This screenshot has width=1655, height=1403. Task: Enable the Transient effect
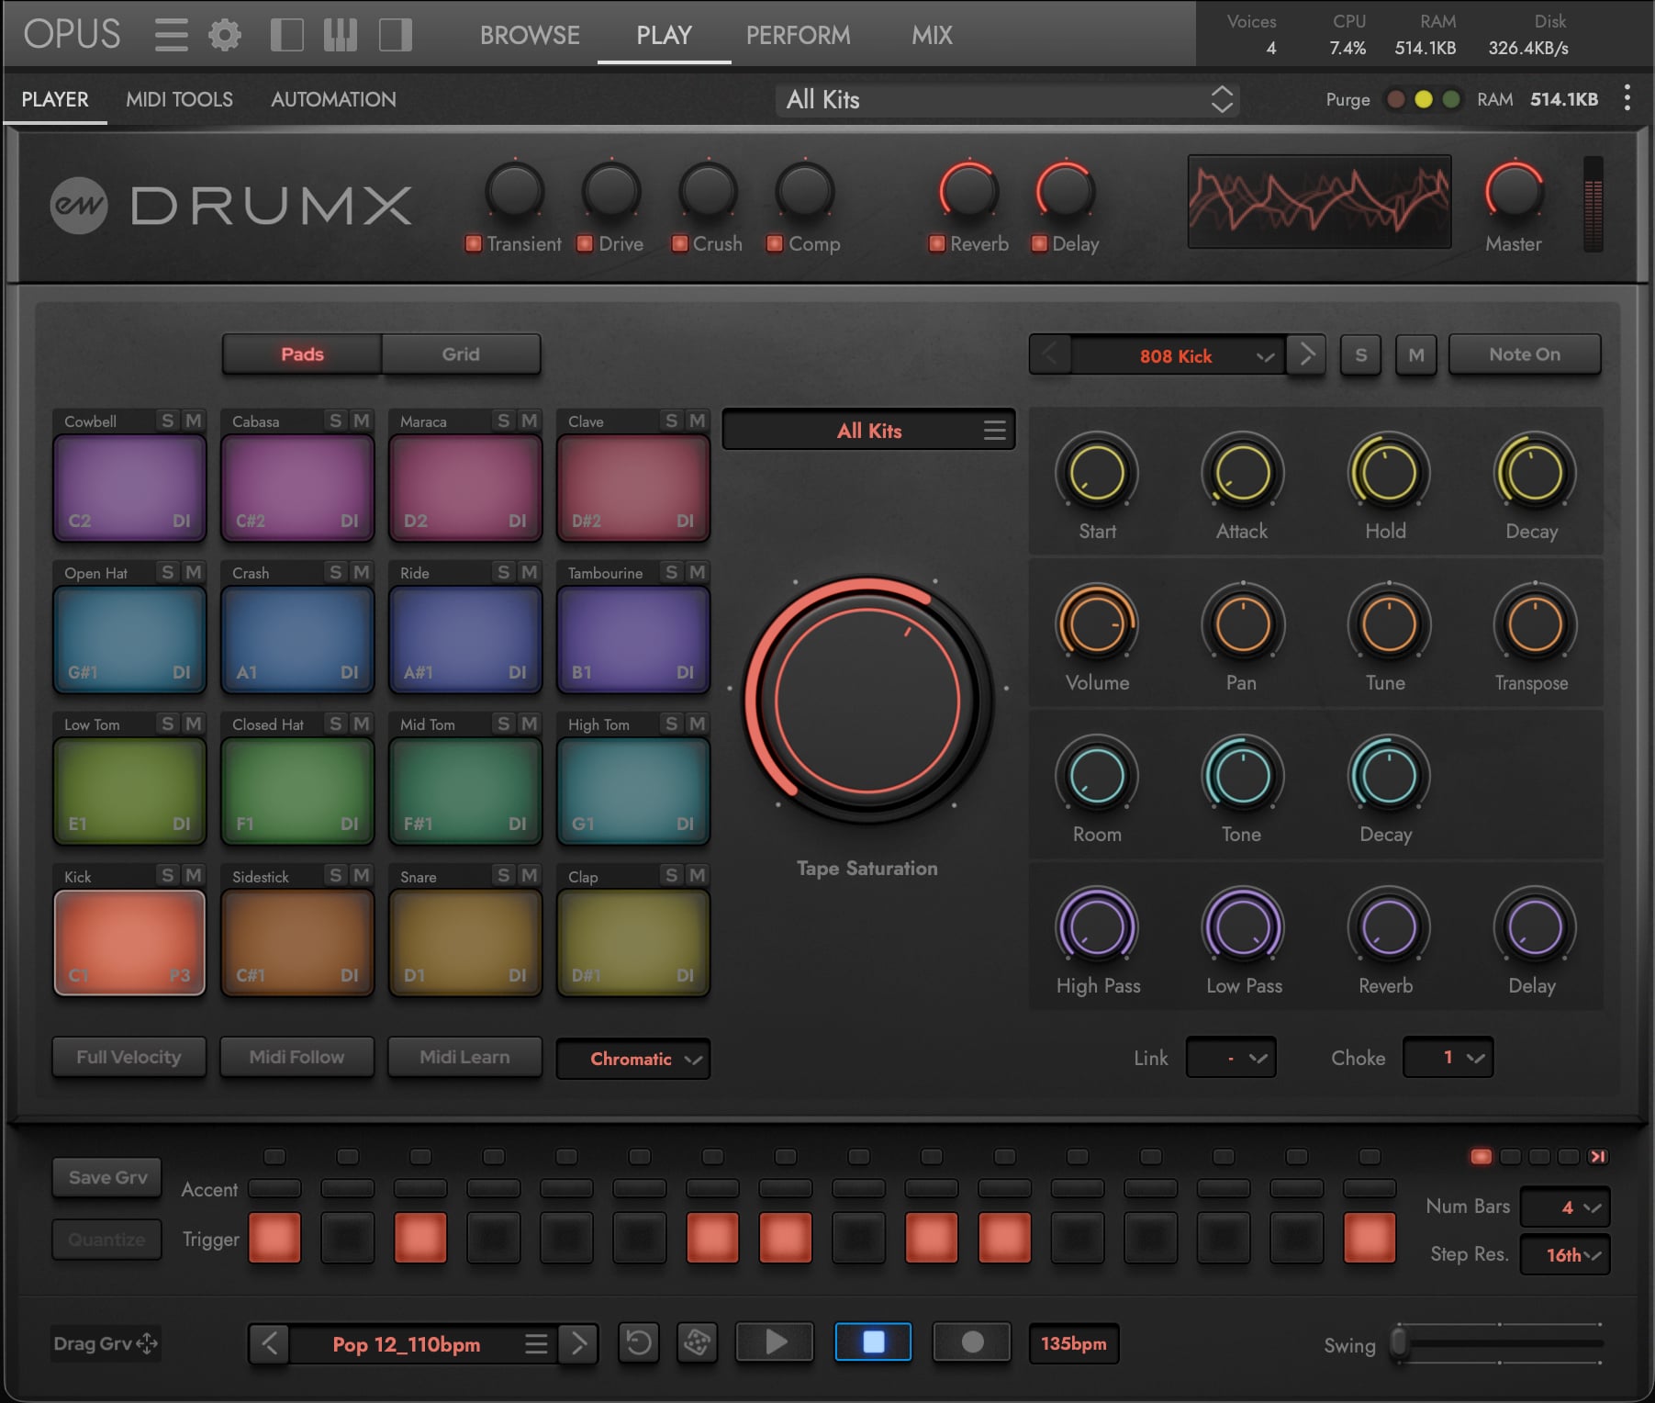pos(474,243)
